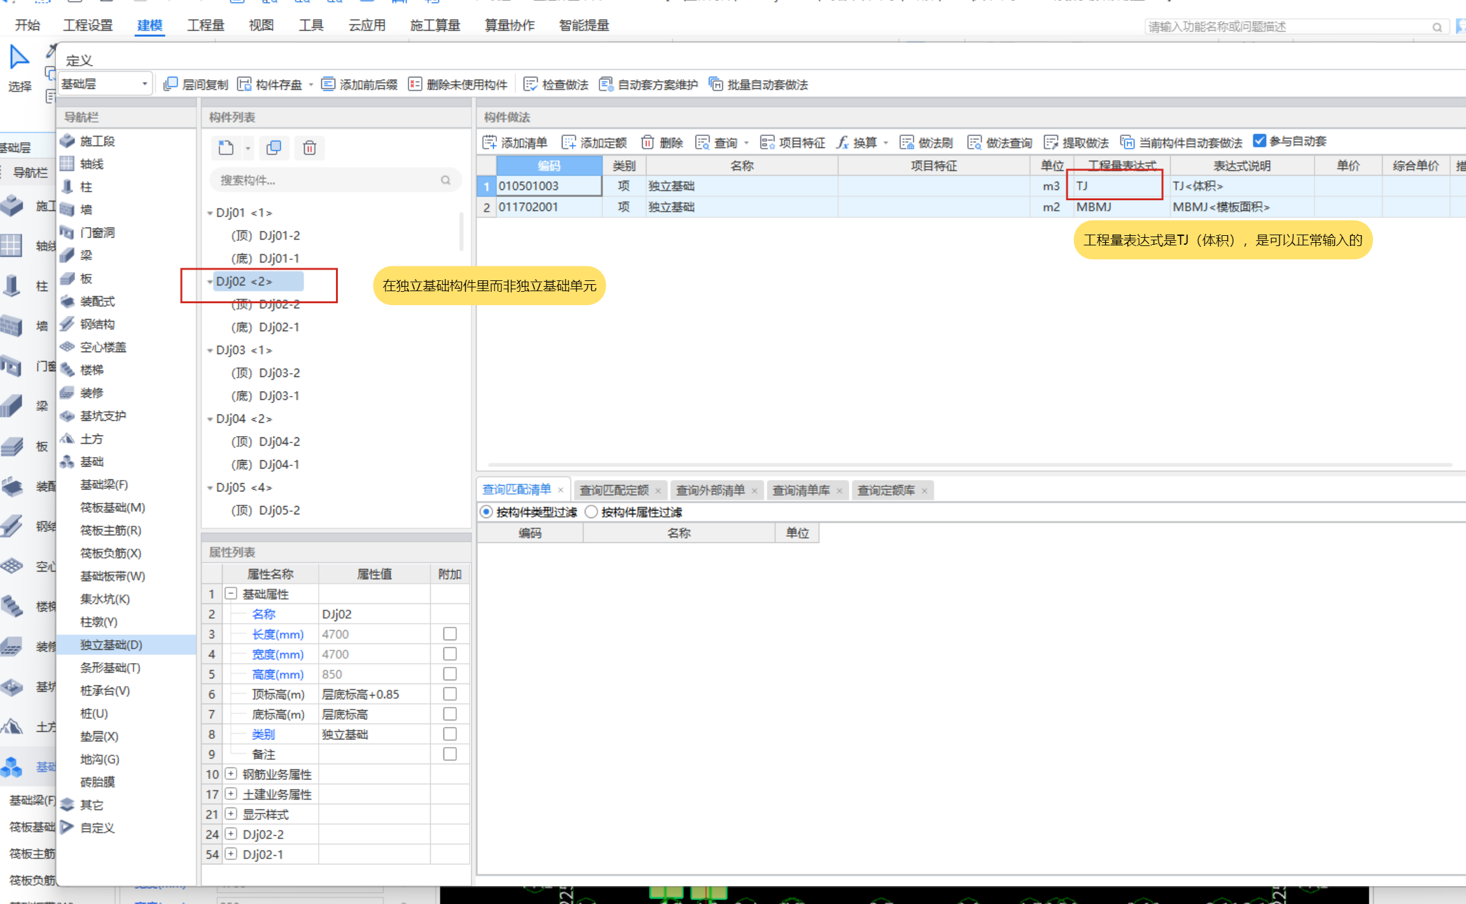This screenshot has height=904, width=1466.
Task: Select 按构件属性过滤 radio button
Action: 592,511
